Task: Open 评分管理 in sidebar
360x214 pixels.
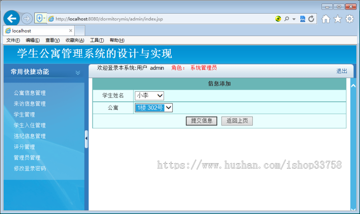Action: 24,147
